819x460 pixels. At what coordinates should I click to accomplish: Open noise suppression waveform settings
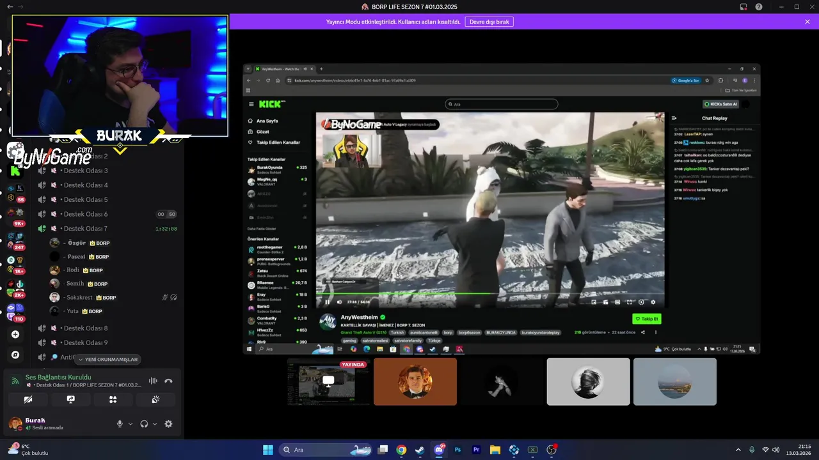point(153,381)
